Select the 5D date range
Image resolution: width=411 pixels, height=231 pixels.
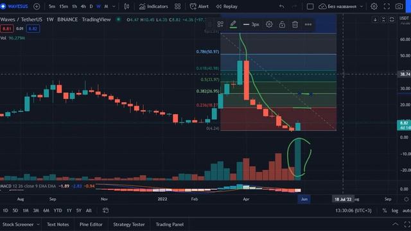(x=15, y=210)
